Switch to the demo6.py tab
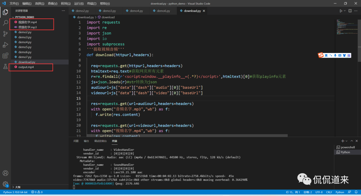 click(163, 11)
